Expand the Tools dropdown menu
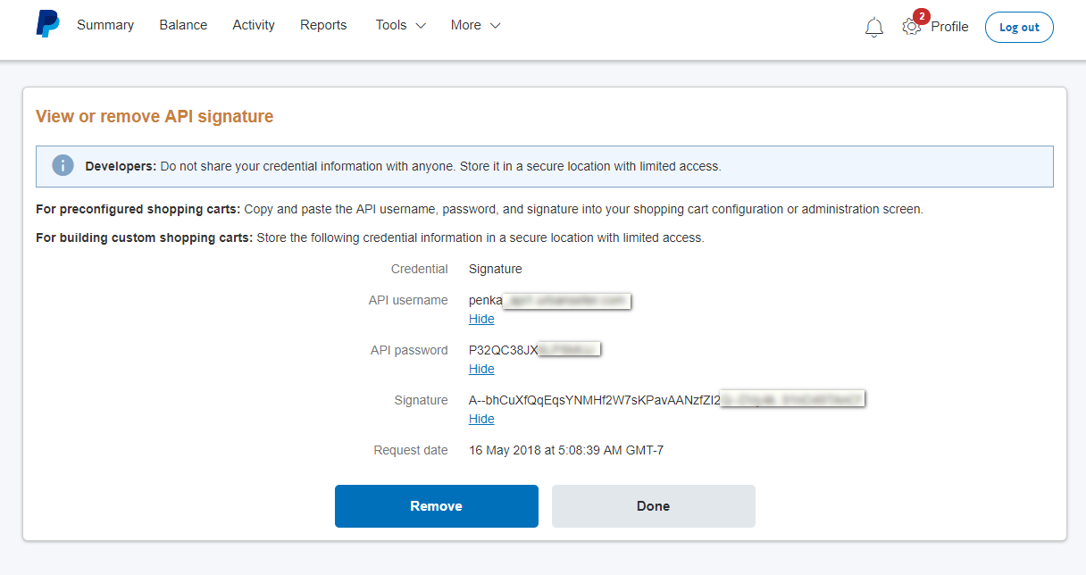 [x=400, y=25]
